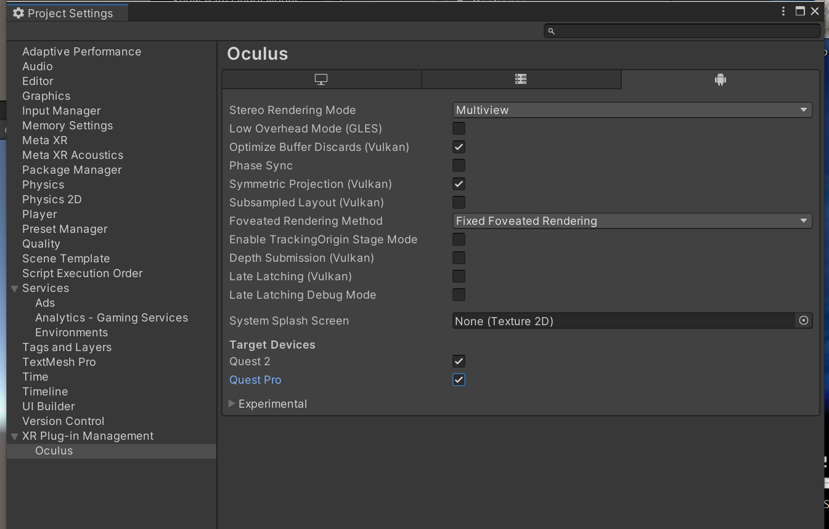The width and height of the screenshot is (829, 529).
Task: Open Preset Manager settings
Action: click(x=65, y=229)
